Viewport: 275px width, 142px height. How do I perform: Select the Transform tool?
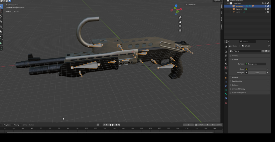(x=1, y=32)
